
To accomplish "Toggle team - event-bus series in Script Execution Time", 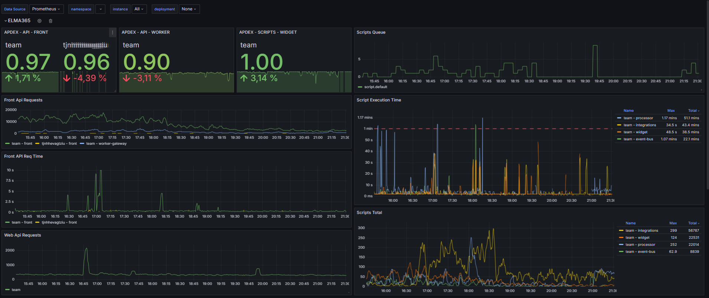I will [x=638, y=139].
